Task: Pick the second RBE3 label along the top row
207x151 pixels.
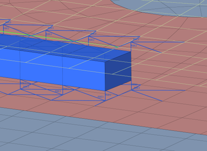Action: 51,28
